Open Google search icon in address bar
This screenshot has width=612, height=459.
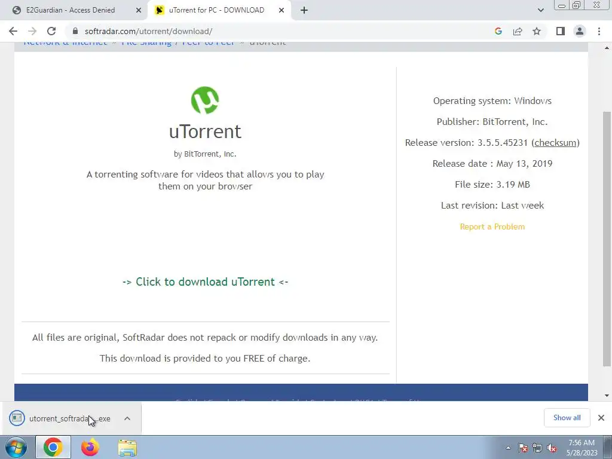coord(498,31)
